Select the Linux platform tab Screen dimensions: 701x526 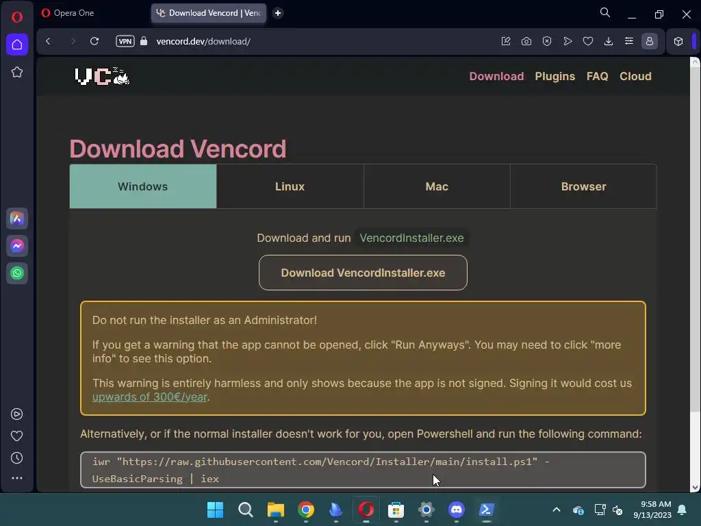(x=290, y=186)
